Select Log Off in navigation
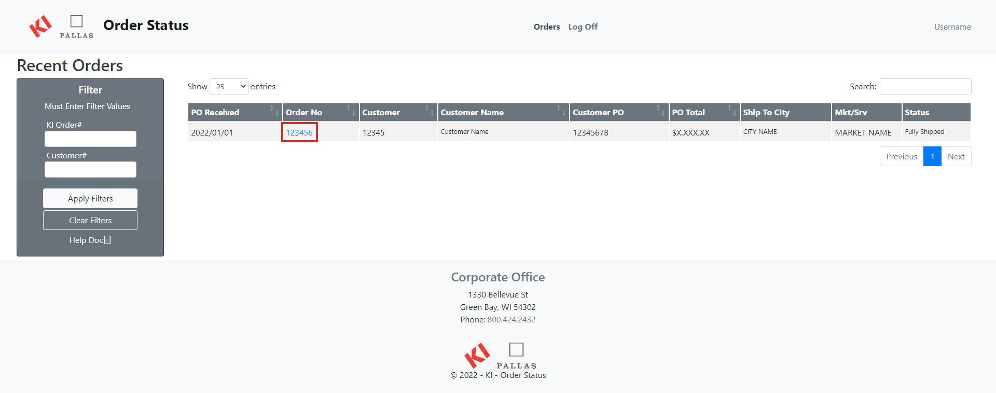This screenshot has height=393, width=996. click(583, 27)
